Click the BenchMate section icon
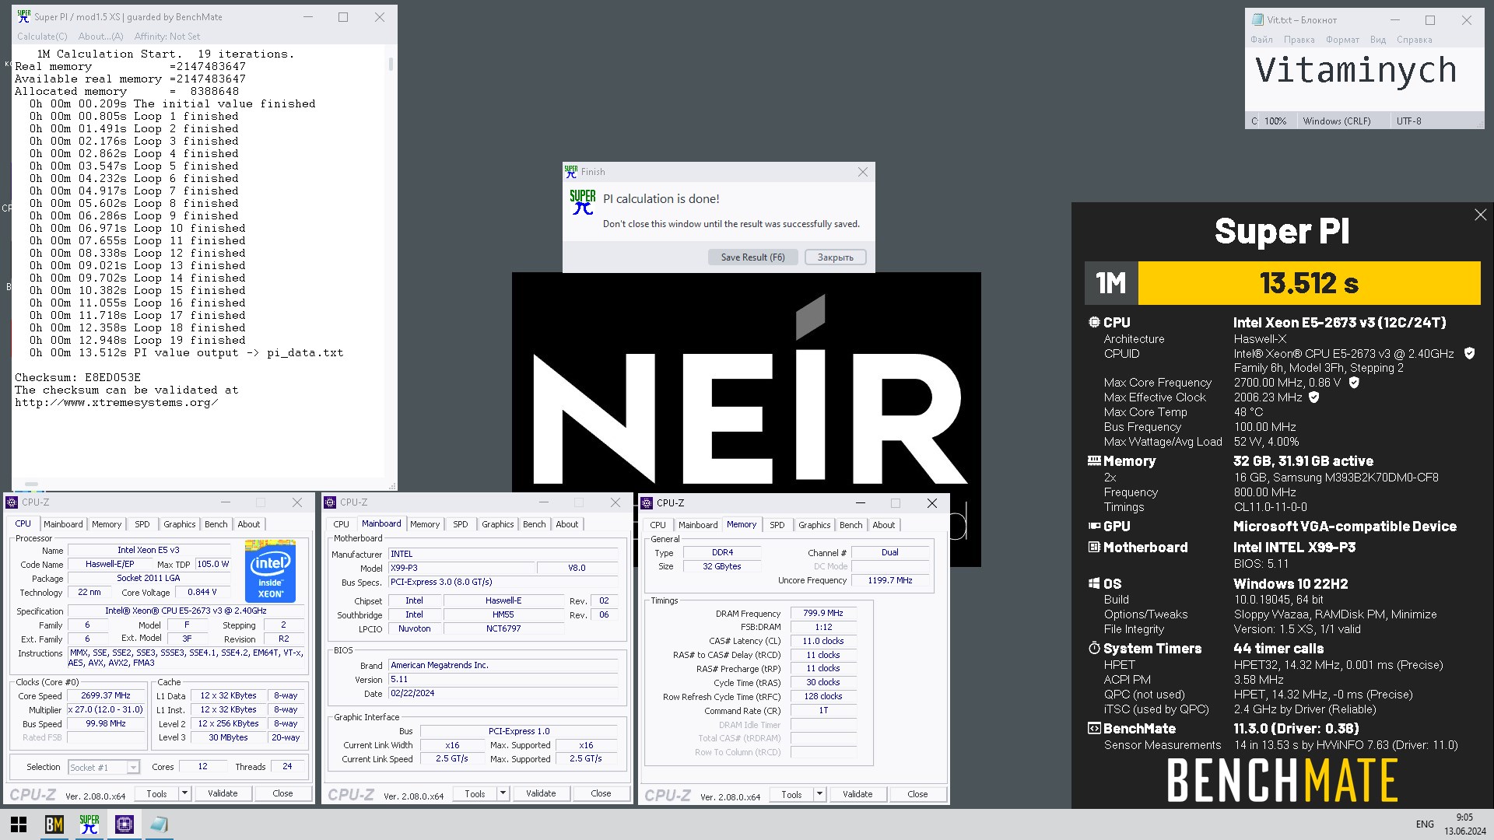 1094,729
